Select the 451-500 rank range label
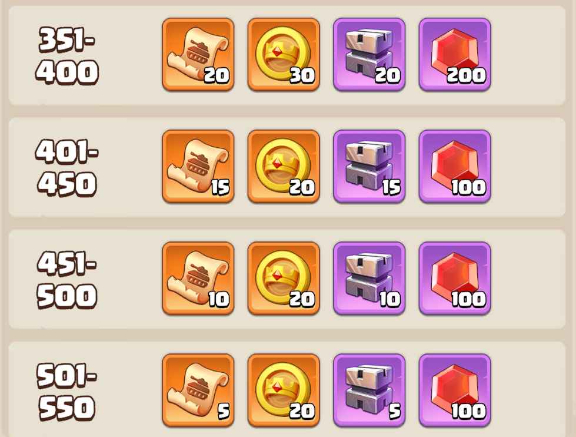The width and height of the screenshot is (576, 437). click(67, 280)
